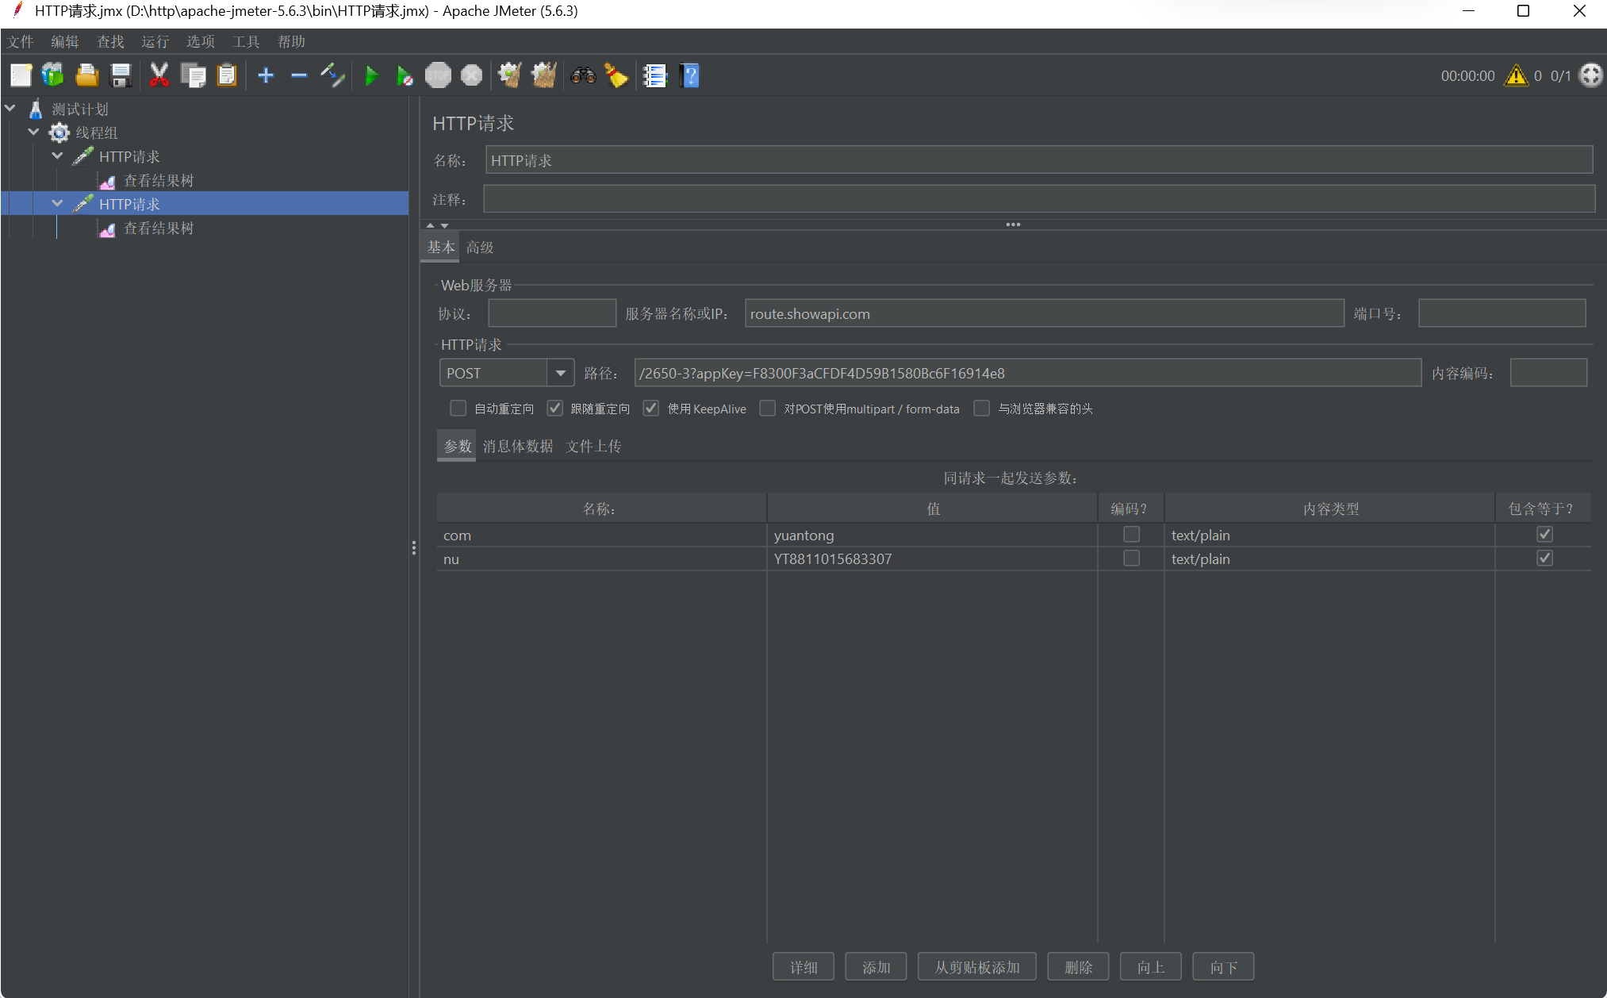Click the blue plus Expand icon
The width and height of the screenshot is (1607, 998).
[266, 76]
